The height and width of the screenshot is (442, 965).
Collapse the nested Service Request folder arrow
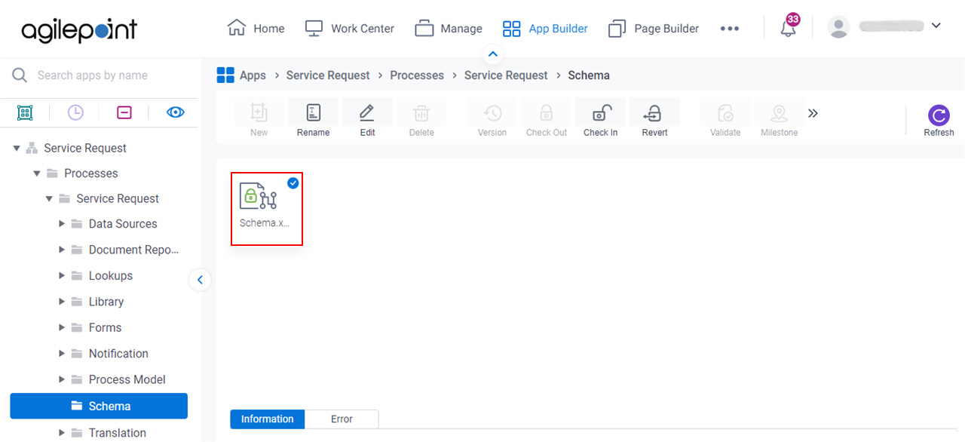[49, 199]
